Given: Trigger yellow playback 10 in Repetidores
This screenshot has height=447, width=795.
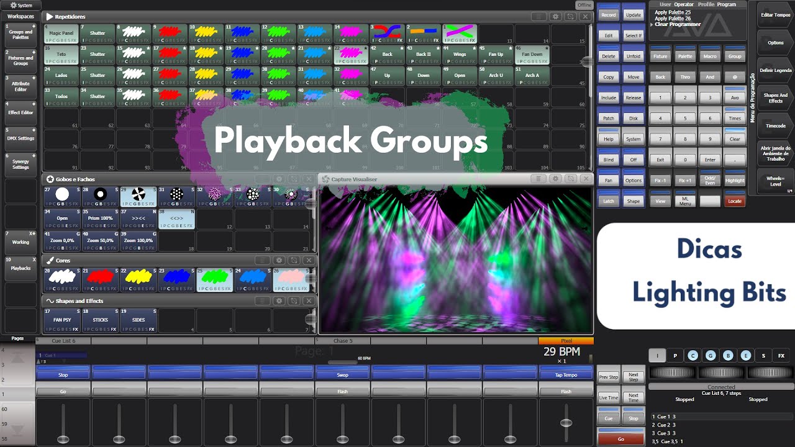Looking at the screenshot, I should [206, 34].
